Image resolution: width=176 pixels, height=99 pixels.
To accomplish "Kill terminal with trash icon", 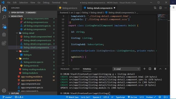I will point(155,69).
